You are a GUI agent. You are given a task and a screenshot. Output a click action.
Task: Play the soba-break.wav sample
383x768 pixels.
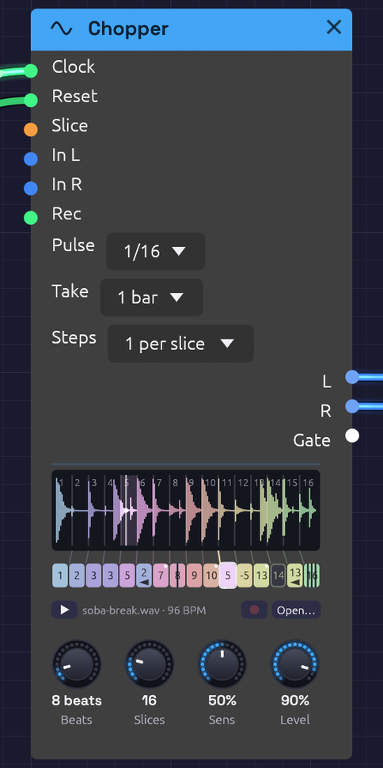64,610
